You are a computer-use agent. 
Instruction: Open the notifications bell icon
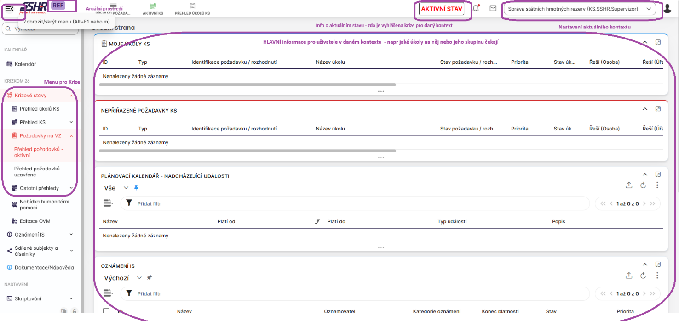coord(476,8)
